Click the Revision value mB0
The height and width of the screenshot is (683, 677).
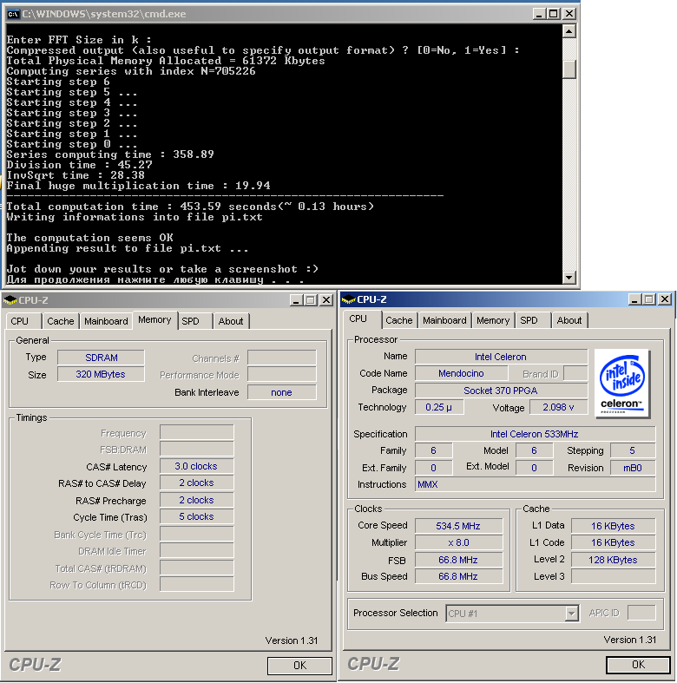(633, 468)
